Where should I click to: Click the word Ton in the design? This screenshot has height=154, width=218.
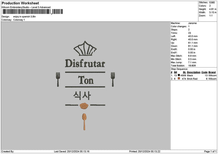click(86, 80)
